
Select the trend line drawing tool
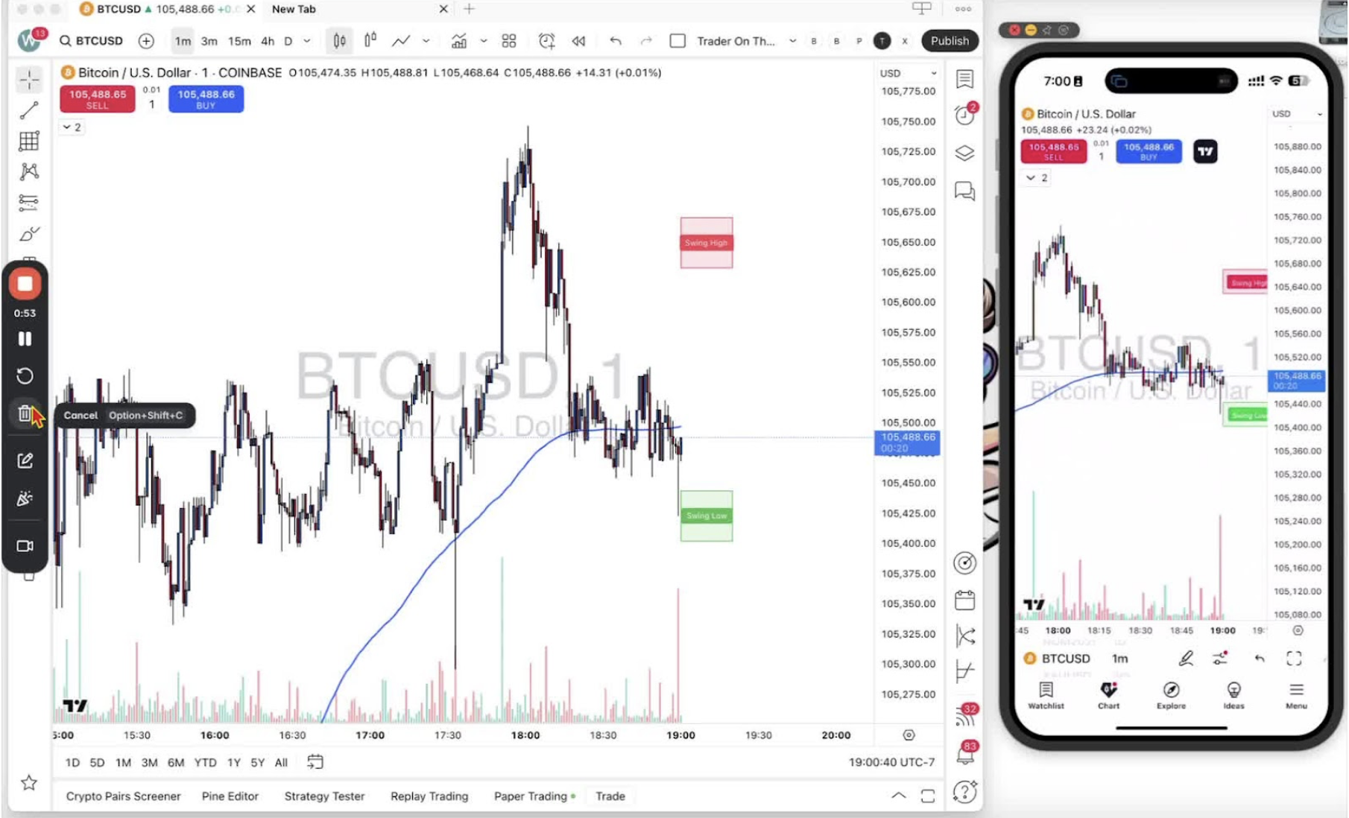click(29, 110)
